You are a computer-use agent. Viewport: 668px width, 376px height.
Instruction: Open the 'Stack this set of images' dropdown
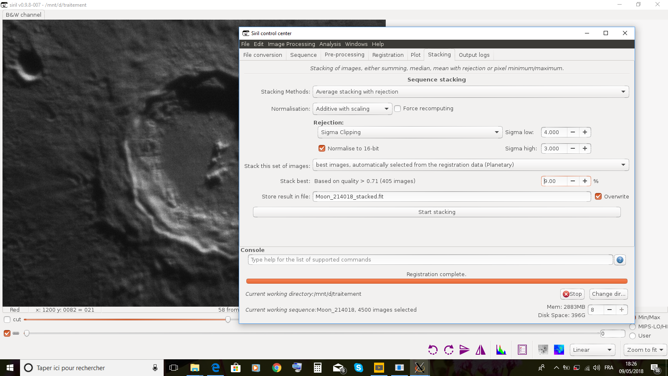(471, 165)
